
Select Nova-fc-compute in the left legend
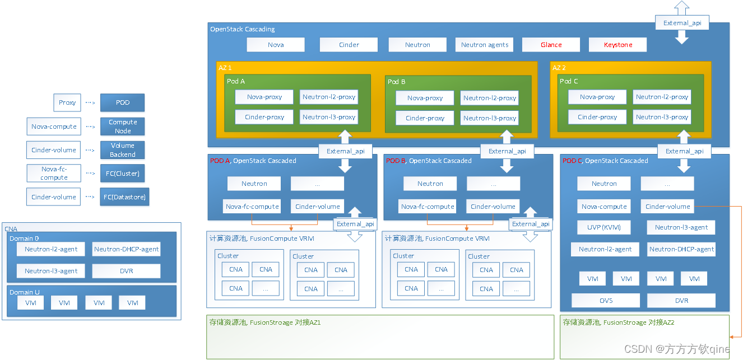[x=54, y=173]
